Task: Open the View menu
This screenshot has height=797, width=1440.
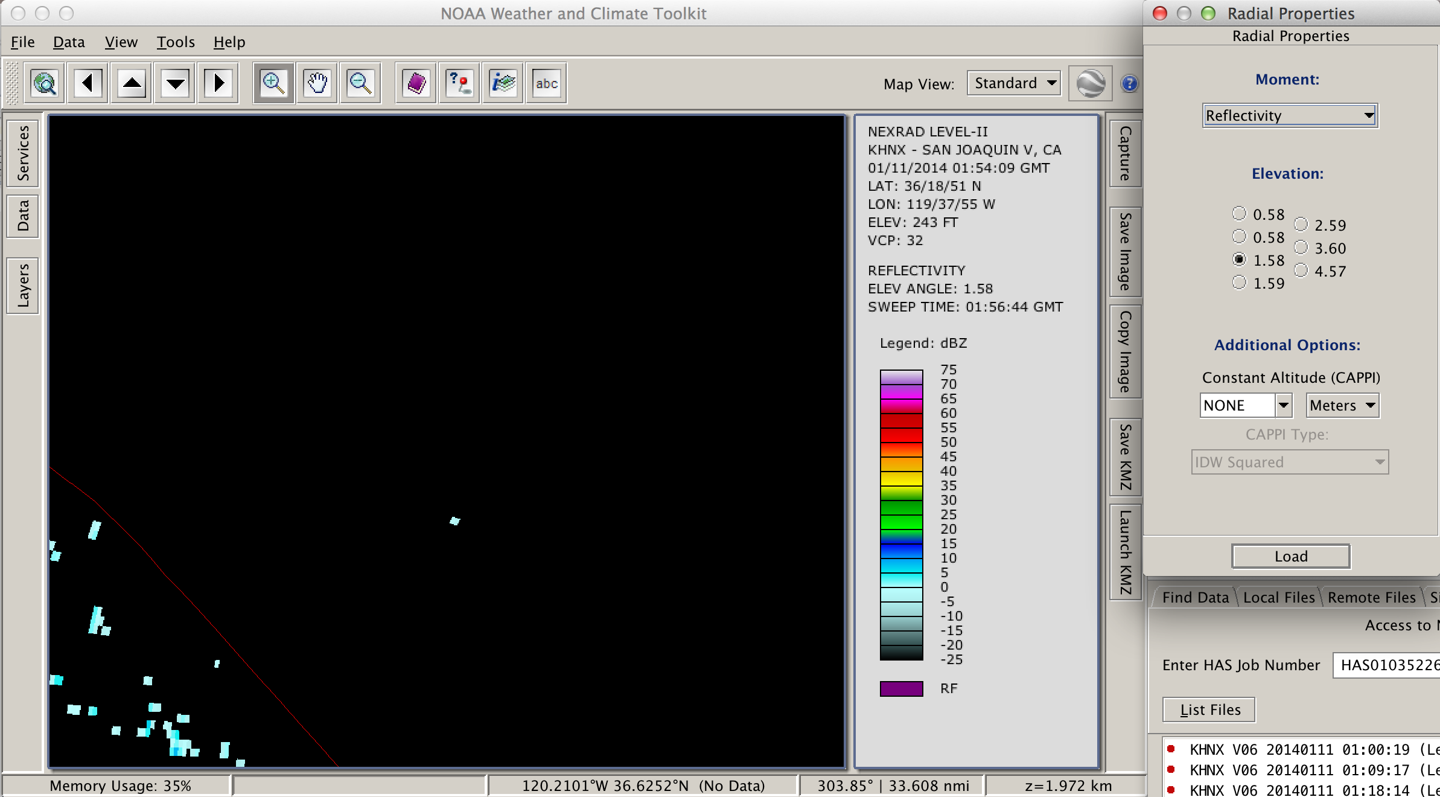Action: [121, 42]
